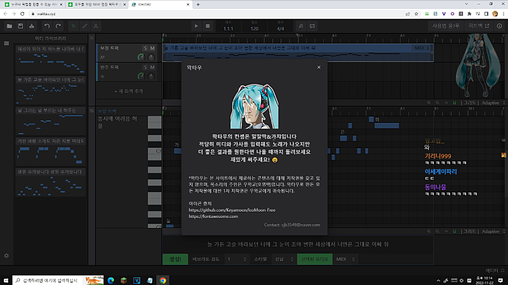Viewport: 508px width, 285px height.
Task: Switch to the second browser tab
Action: click(x=97, y=4)
